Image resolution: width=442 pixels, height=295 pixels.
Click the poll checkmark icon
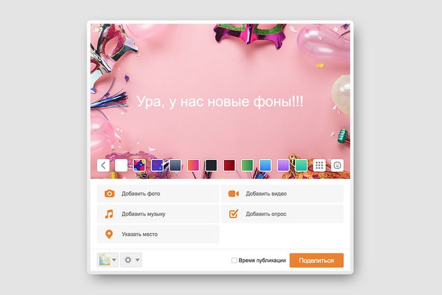tap(234, 214)
